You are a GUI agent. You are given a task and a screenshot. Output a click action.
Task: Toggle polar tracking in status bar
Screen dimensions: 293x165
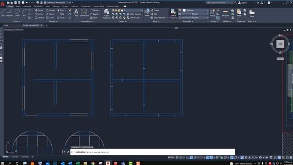pos(195,158)
